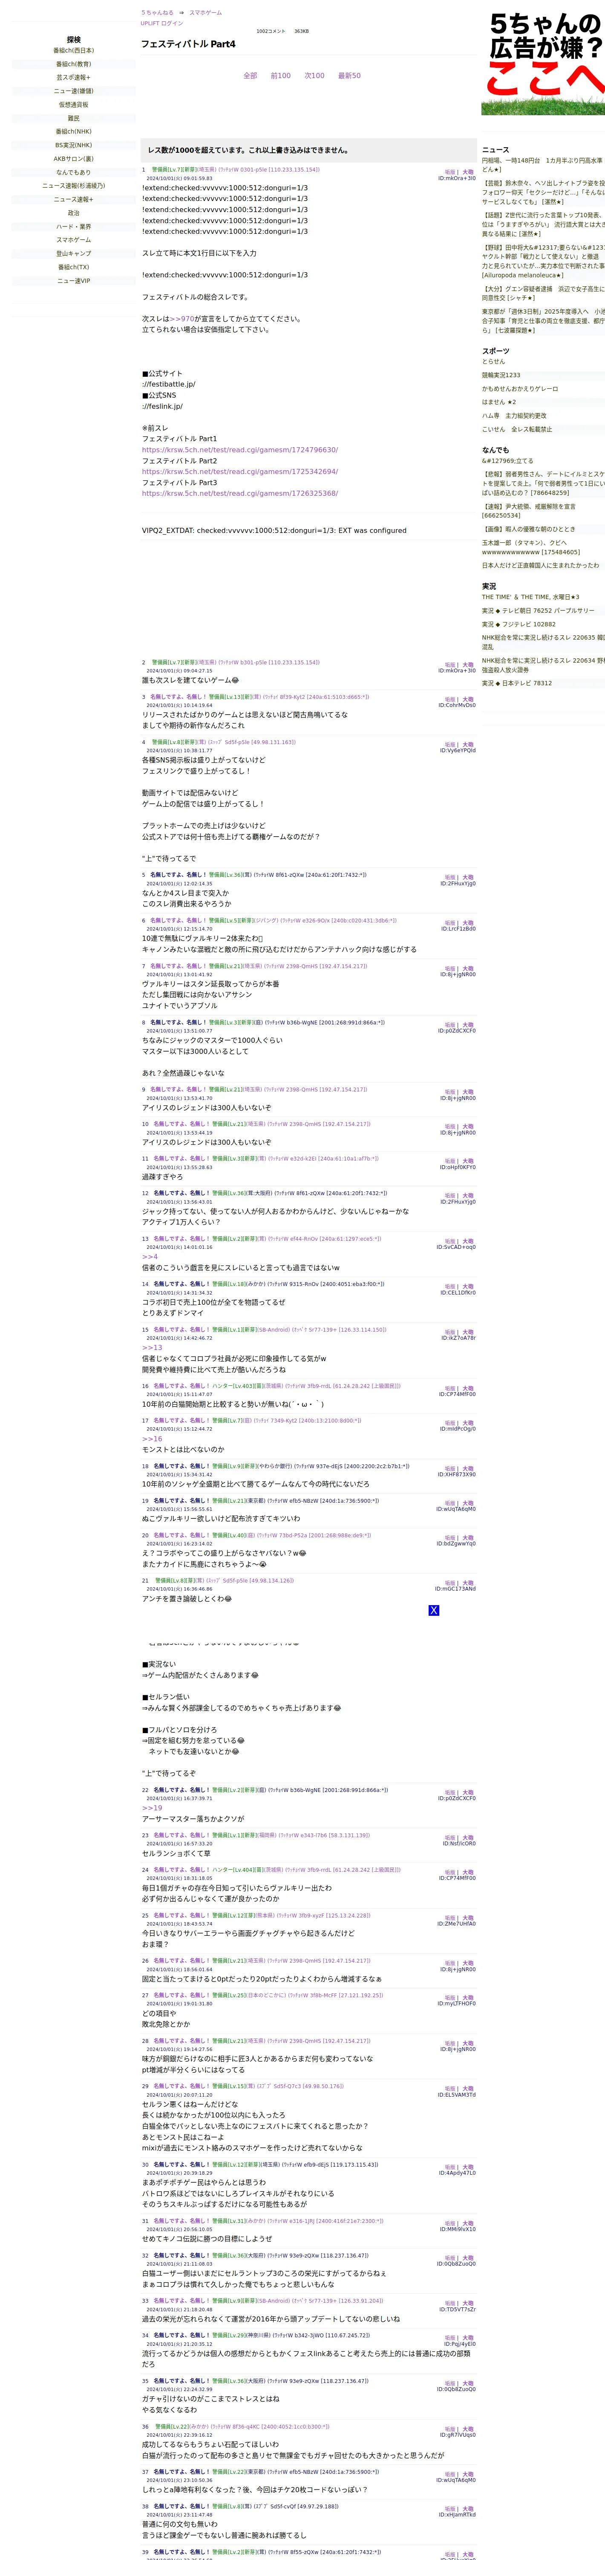
Task: Go to 前100 posts
Action: (281, 76)
